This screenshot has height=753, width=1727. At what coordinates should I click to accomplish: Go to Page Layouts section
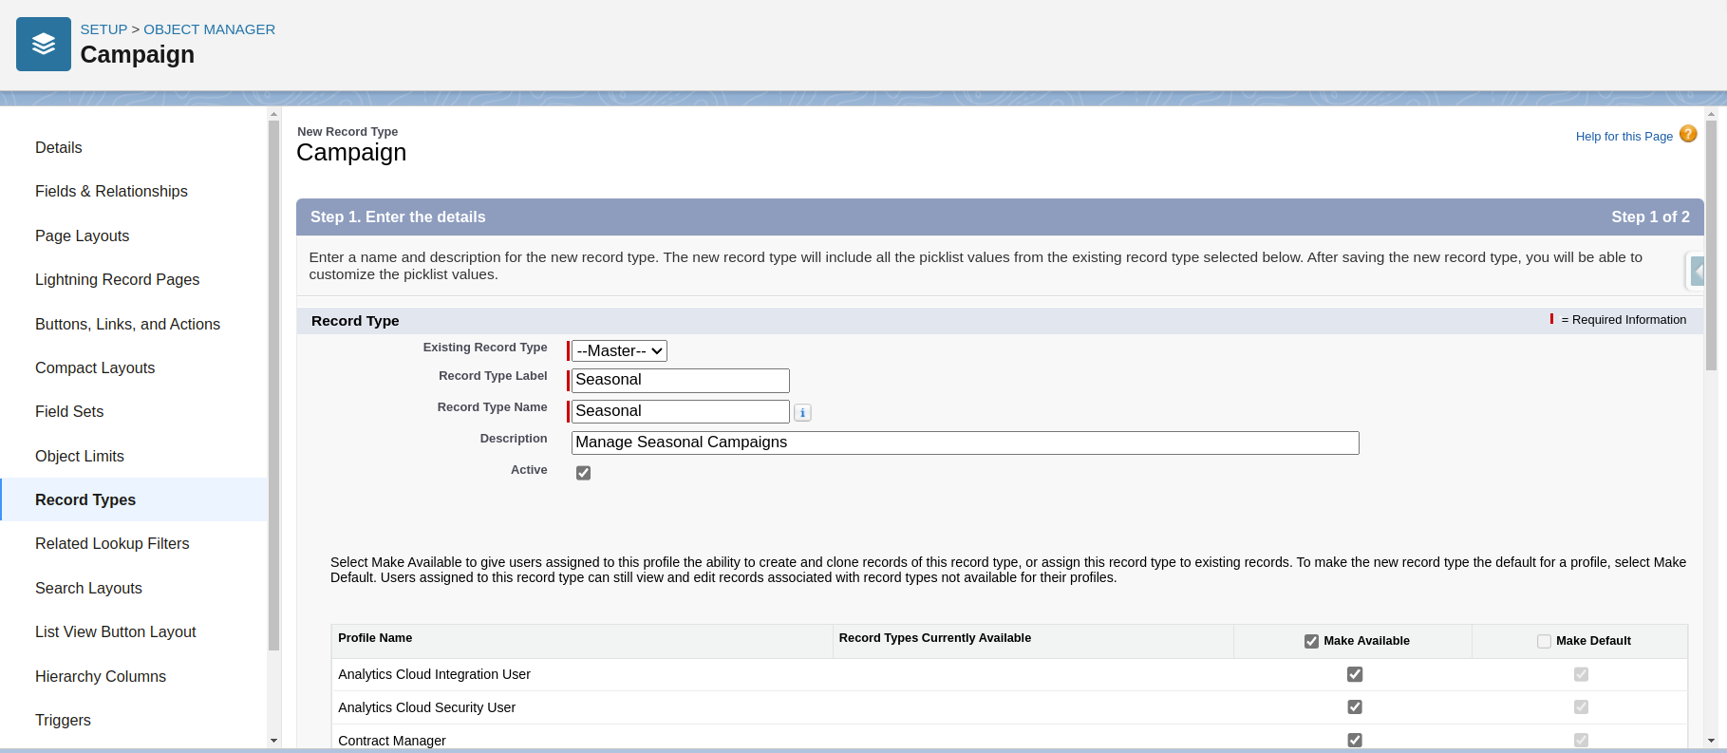[x=82, y=235]
